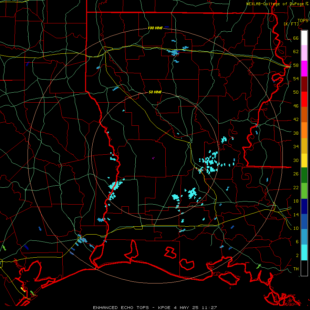
Task: Click the black threshold swatch at the legend bottom
Action: coord(304,268)
